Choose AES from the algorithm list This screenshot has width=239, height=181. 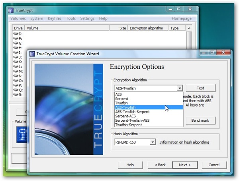pos(149,94)
